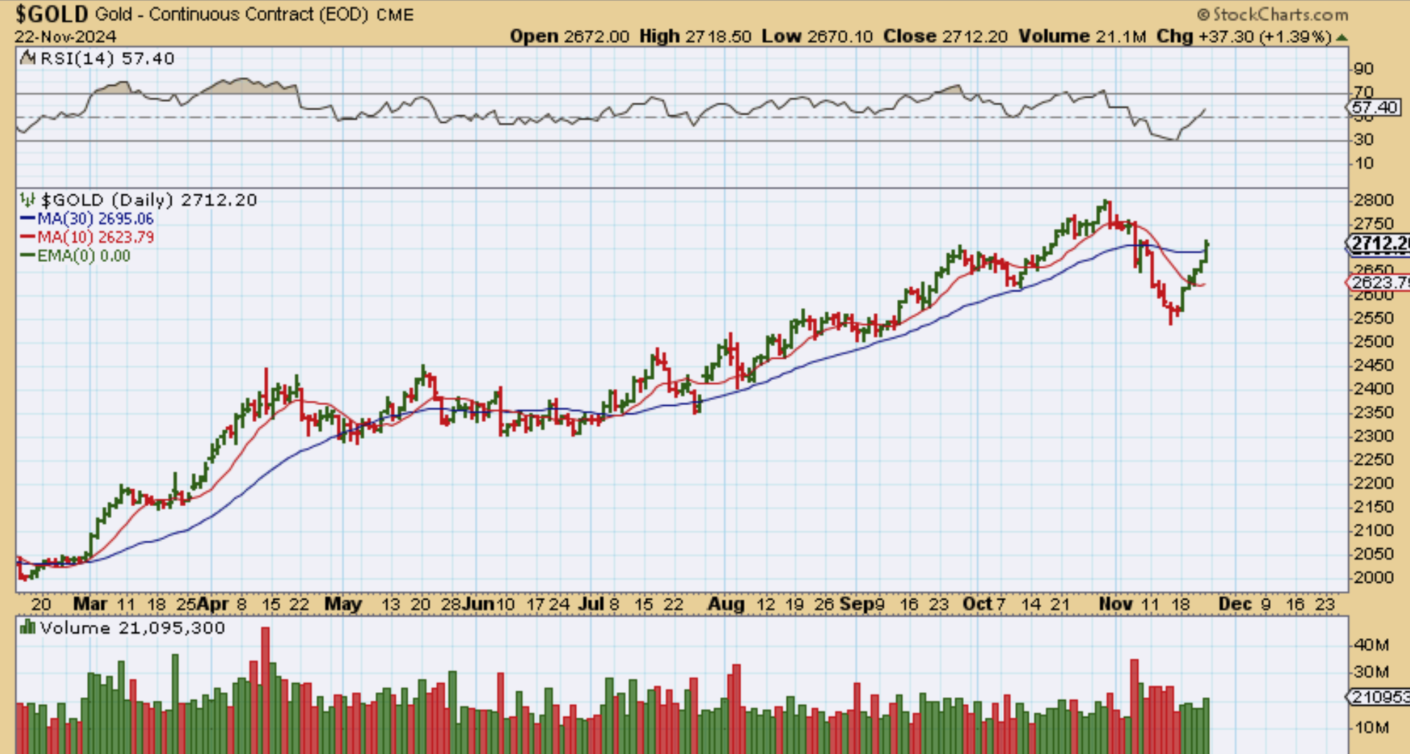
Task: Click 'Gold - Continuous Contract (EOD)' title text
Action: [232, 15]
